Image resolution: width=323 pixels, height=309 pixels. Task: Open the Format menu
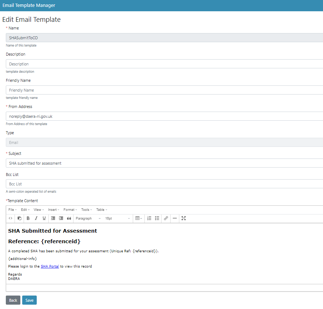70,210
